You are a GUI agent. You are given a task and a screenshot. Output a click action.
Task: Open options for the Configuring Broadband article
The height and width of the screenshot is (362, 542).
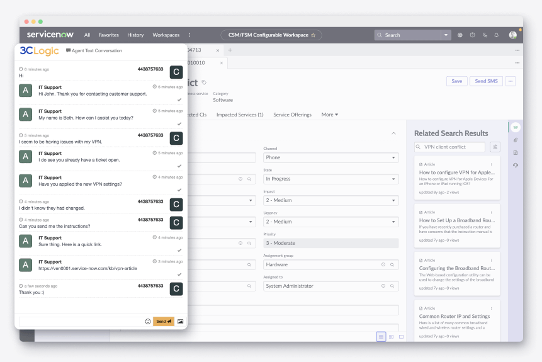(491, 260)
